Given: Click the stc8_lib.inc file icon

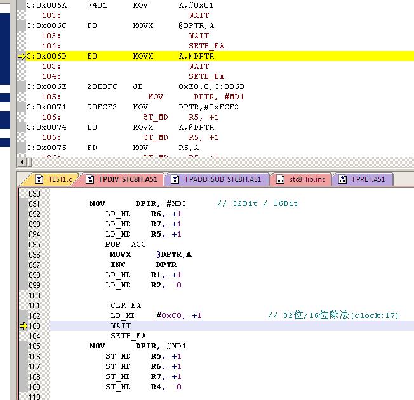Looking at the screenshot, I should (x=280, y=179).
